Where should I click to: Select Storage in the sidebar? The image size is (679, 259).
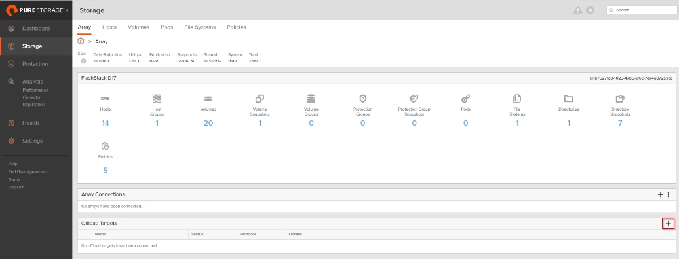tap(32, 46)
